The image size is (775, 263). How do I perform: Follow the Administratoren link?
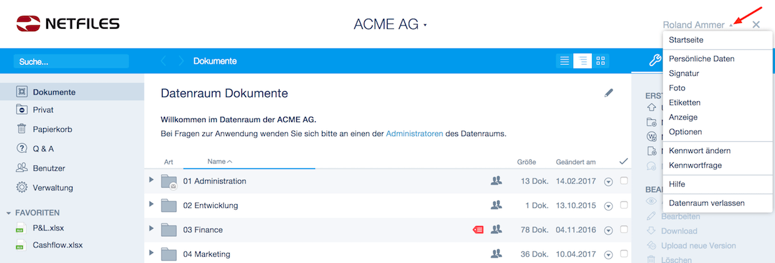click(414, 133)
